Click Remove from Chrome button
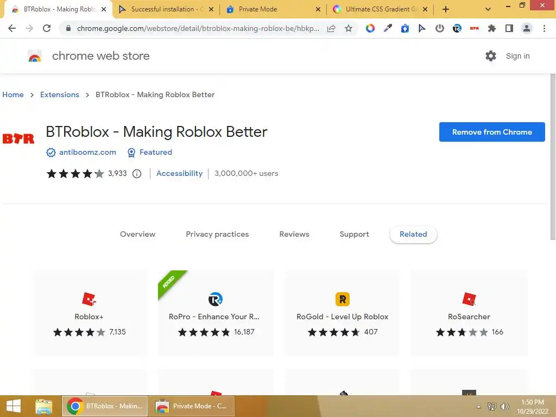This screenshot has height=417, width=556. tap(492, 132)
